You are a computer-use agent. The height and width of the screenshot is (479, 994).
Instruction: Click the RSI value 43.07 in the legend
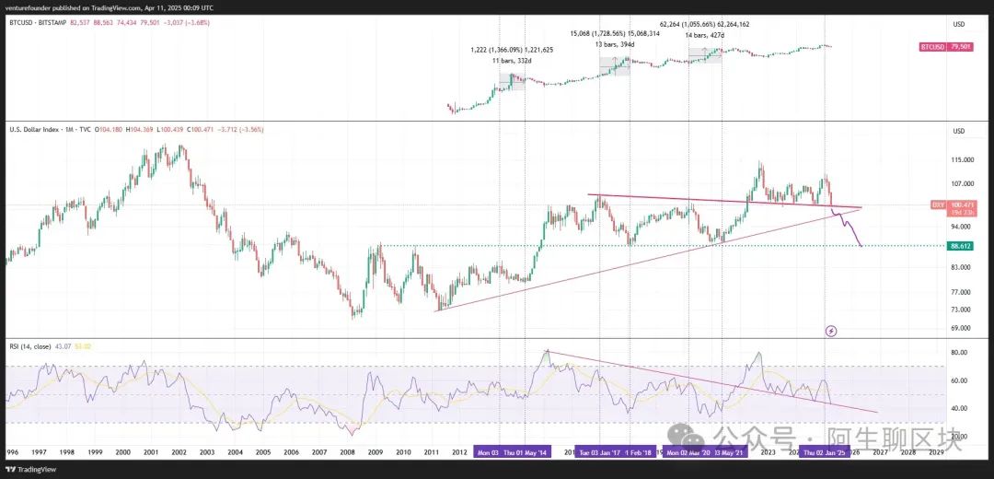click(x=61, y=346)
